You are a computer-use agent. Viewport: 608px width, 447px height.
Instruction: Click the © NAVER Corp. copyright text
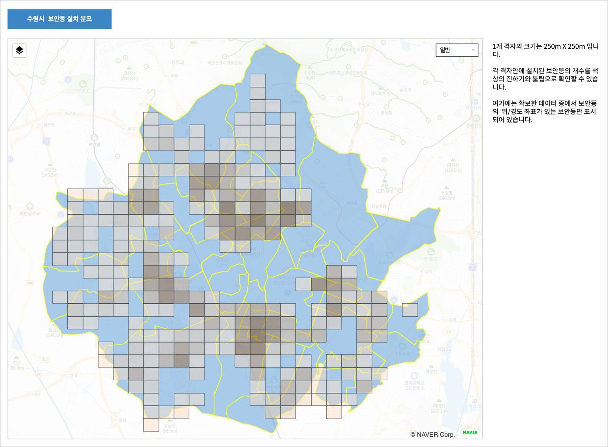[x=432, y=434]
